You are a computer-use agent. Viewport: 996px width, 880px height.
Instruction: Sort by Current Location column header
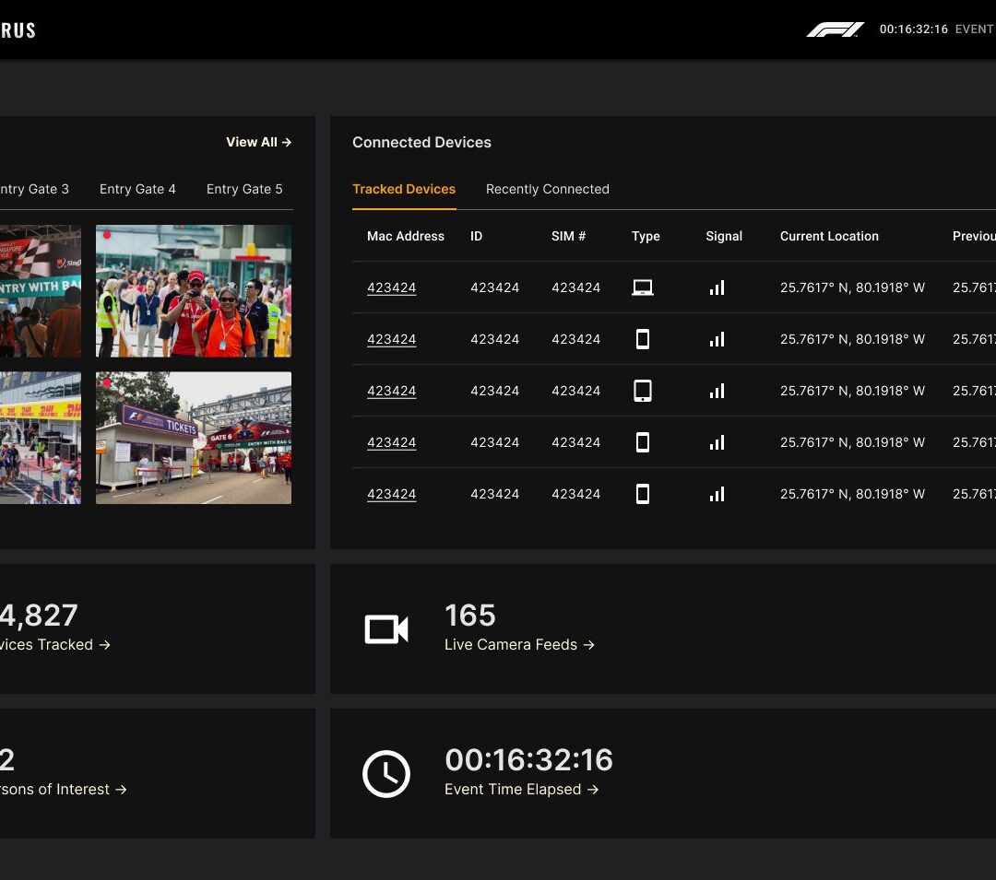pos(829,236)
